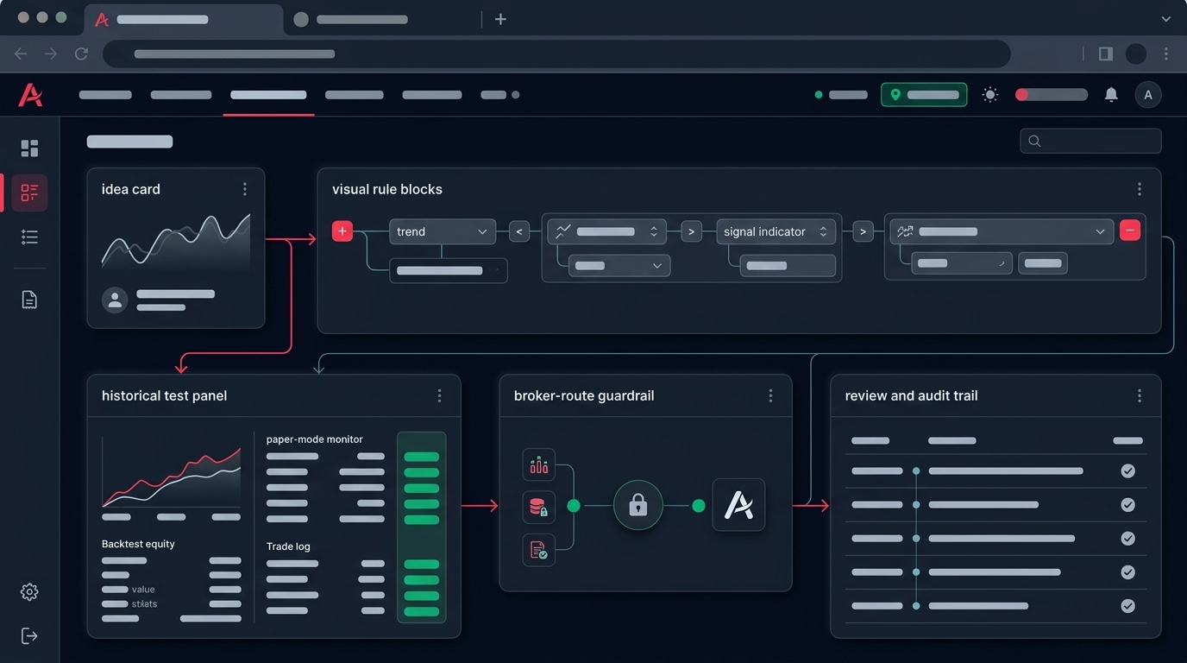Image resolution: width=1187 pixels, height=663 pixels.
Task: Go back in browser
Action: (x=21, y=54)
